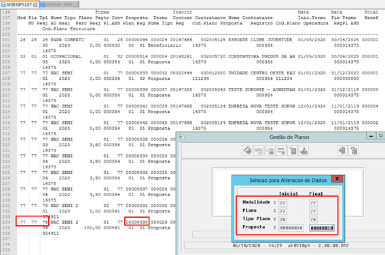Click 'EMPRESA NOVA TESTE SUPOR' in line 213
The image size is (385, 255).
coord(261,106)
